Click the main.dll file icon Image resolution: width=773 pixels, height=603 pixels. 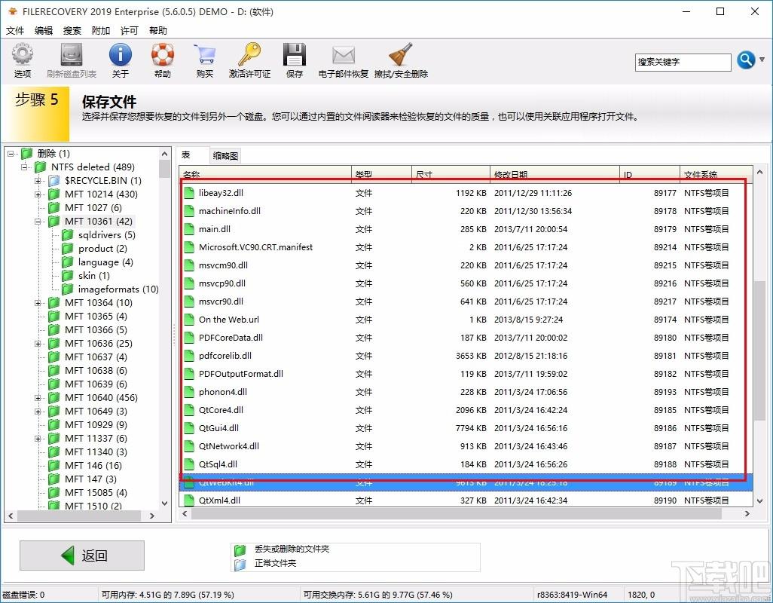[189, 229]
